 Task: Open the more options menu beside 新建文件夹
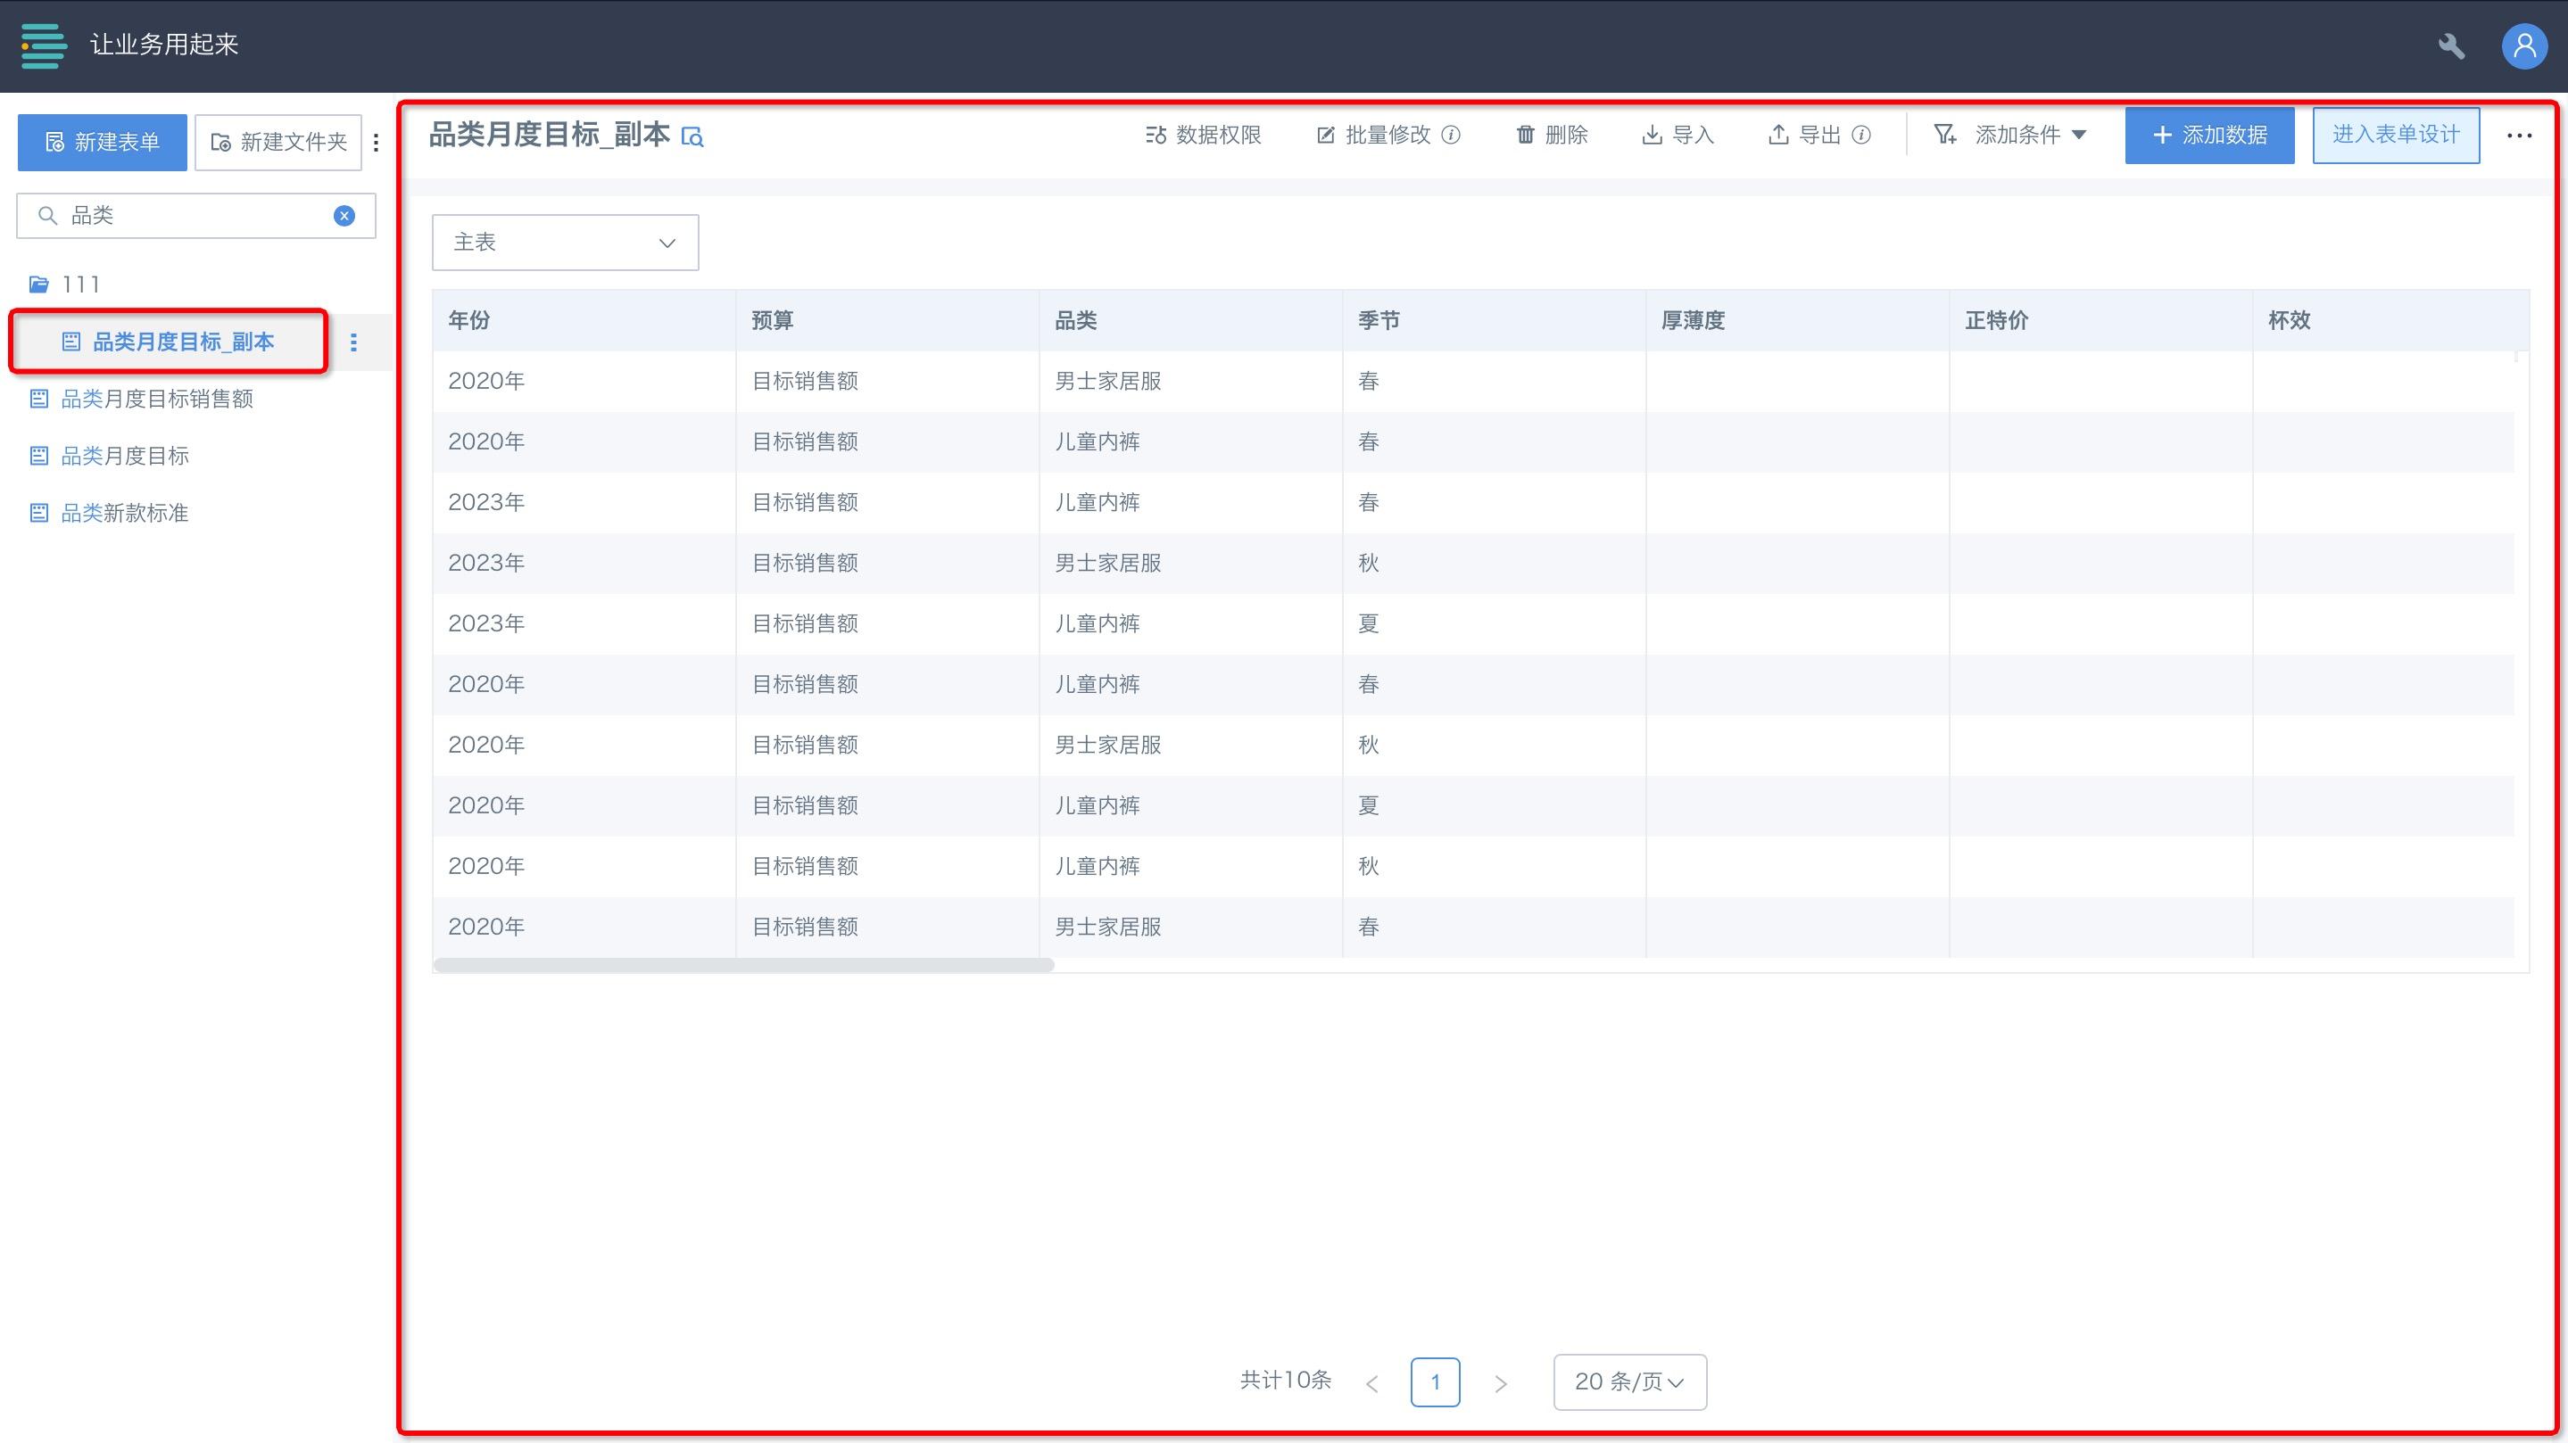tap(376, 143)
